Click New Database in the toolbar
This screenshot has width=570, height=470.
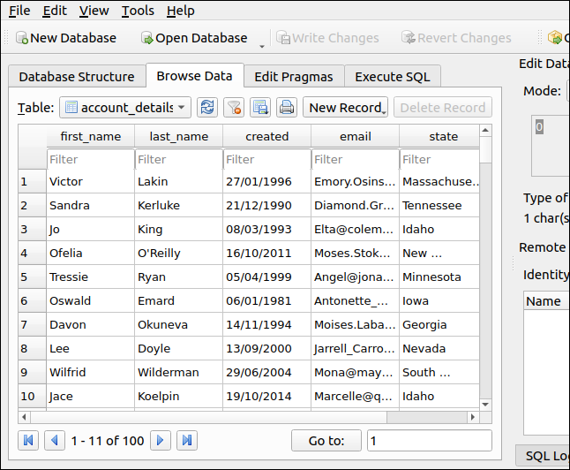click(x=65, y=38)
